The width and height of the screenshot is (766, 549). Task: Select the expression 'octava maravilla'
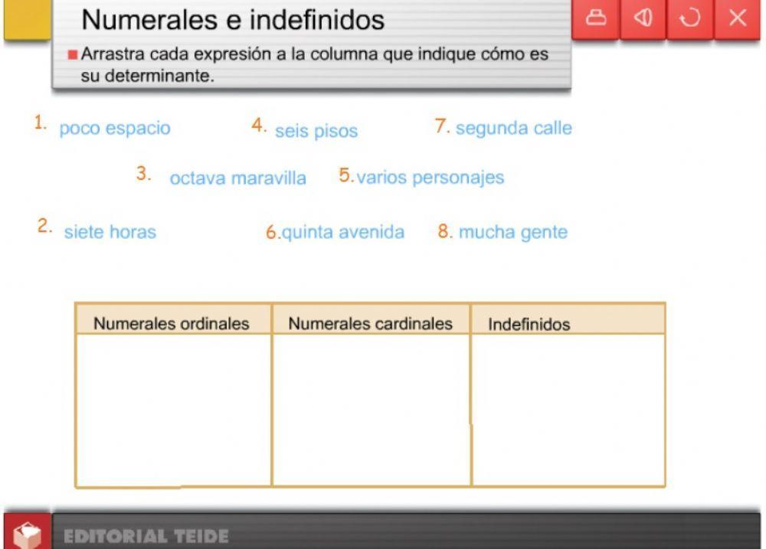pyautogui.click(x=238, y=178)
